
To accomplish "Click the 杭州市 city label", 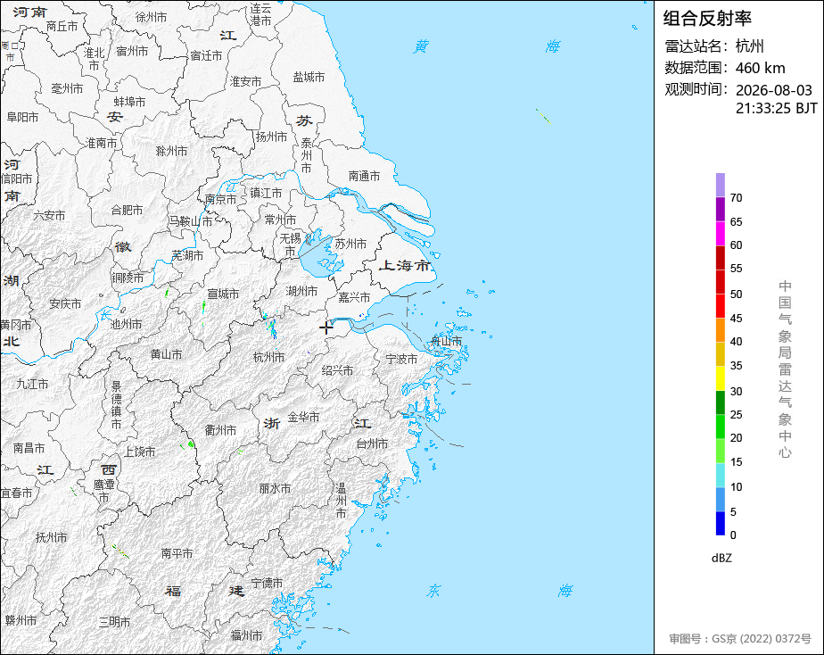I will [269, 358].
